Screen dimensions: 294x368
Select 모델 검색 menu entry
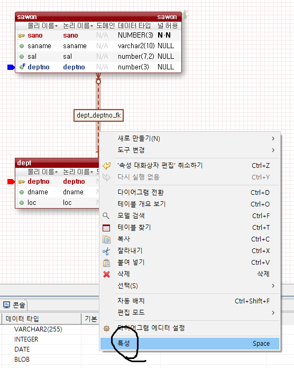pos(190,216)
